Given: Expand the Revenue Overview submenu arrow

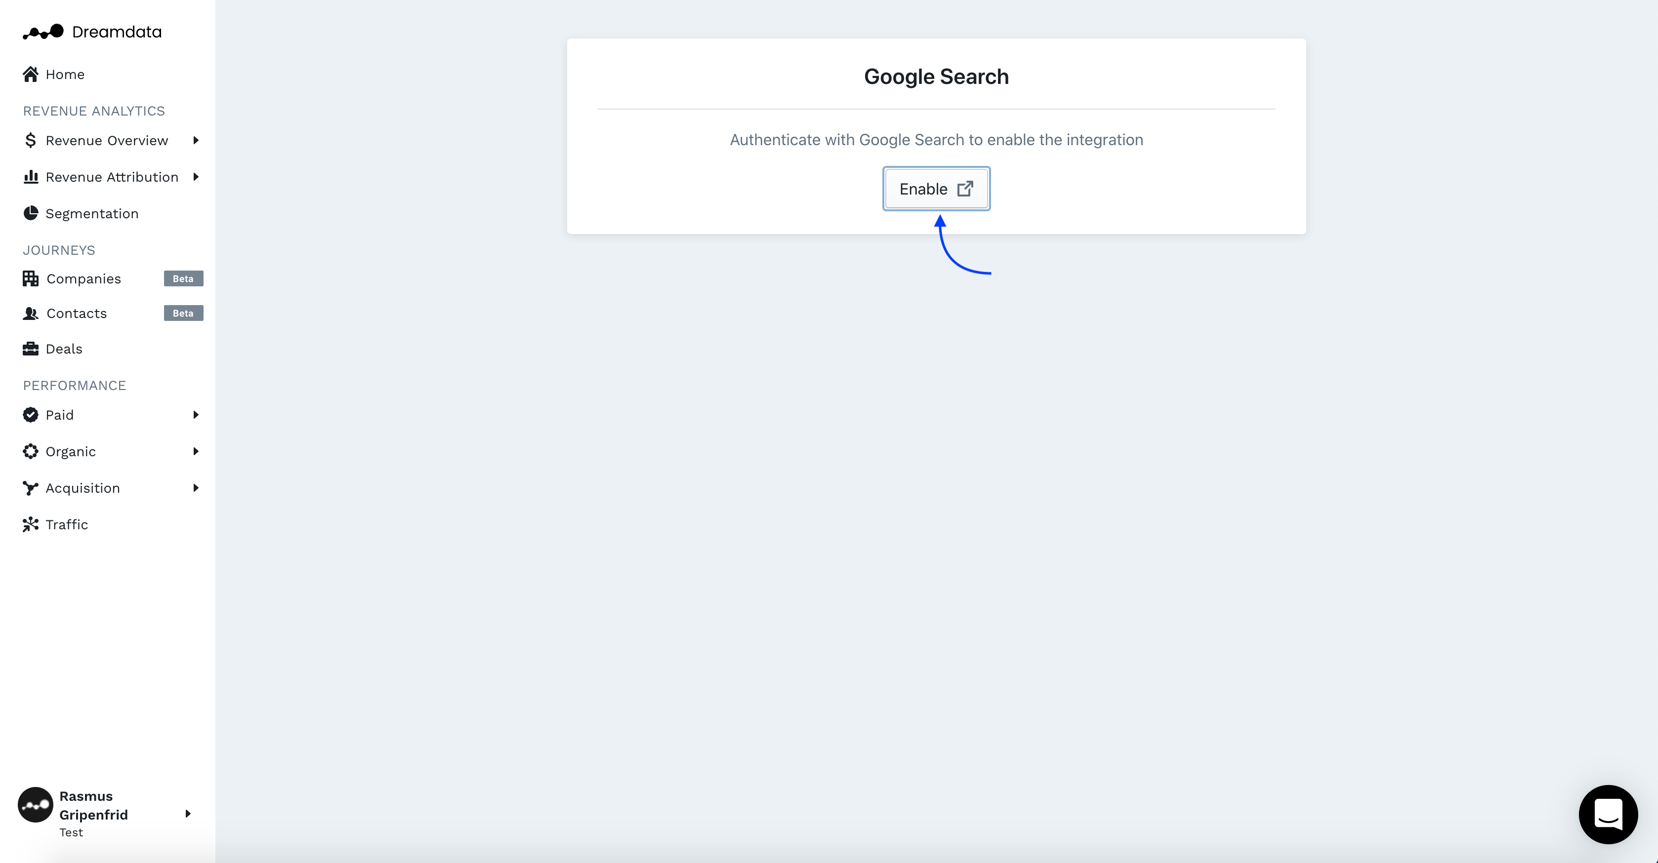Looking at the screenshot, I should pos(196,140).
